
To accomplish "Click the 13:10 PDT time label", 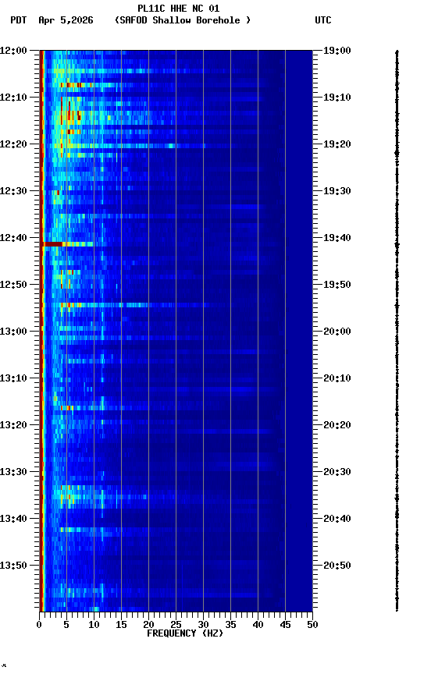I will tap(13, 378).
